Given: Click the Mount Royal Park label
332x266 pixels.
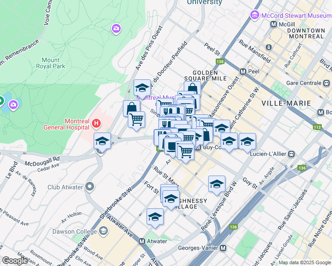Looking at the screenshot, I should [51, 63].
